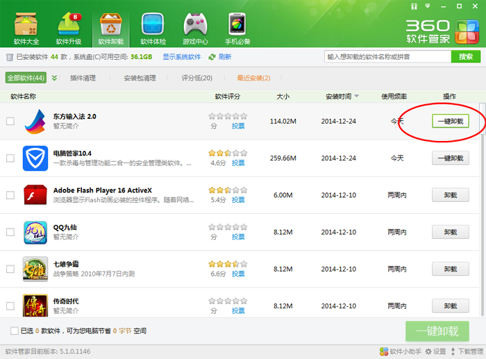
Task: Tick the checkbox for QQ九仙
Action: [x=10, y=233]
